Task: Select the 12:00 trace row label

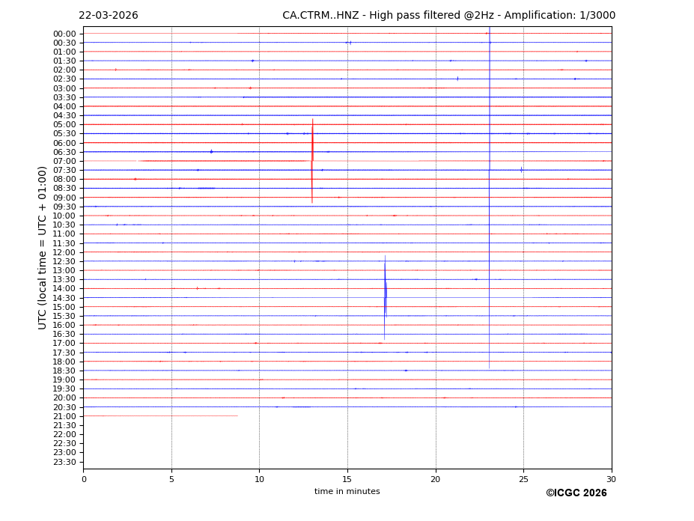Action: click(64, 252)
